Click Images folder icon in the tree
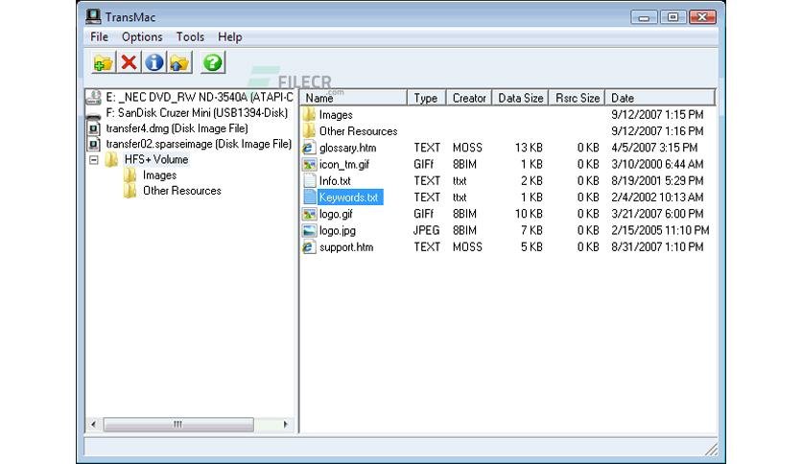This screenshot has height=464, width=802. (130, 175)
